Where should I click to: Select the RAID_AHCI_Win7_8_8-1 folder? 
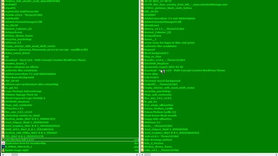(29, 129)
